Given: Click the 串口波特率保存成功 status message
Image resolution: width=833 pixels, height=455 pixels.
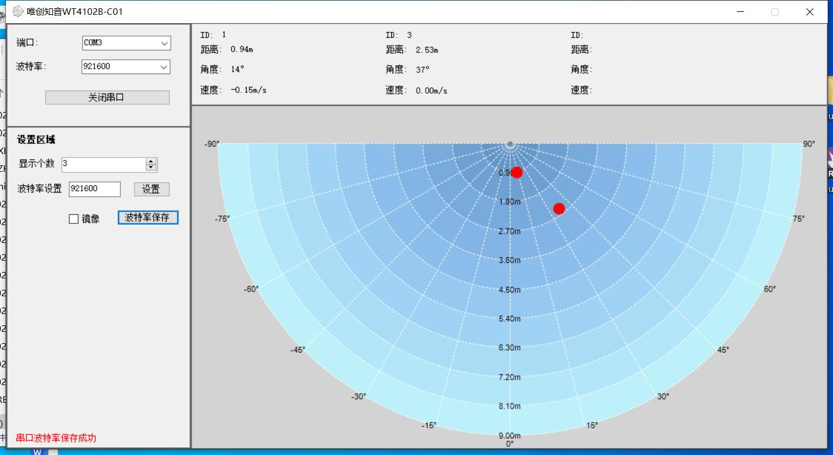Looking at the screenshot, I should (56, 438).
